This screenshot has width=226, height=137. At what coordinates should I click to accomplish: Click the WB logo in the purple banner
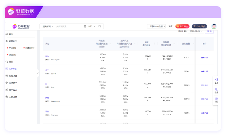pos(11,11)
